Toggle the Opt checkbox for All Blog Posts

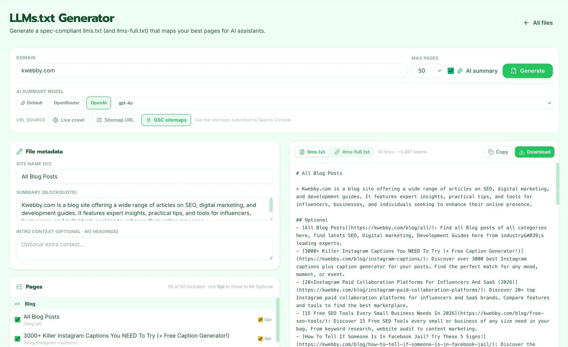(x=261, y=320)
